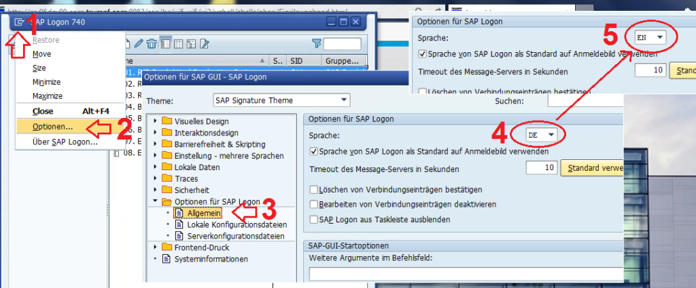Select Serverkonfigurationsdateien tree entry
This screenshot has height=288, width=696.
(236, 236)
